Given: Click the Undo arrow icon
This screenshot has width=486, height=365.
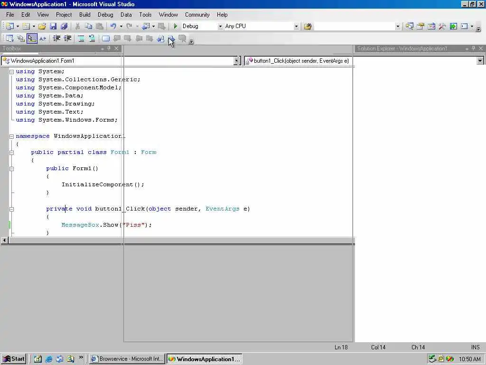Looking at the screenshot, I should (113, 27).
